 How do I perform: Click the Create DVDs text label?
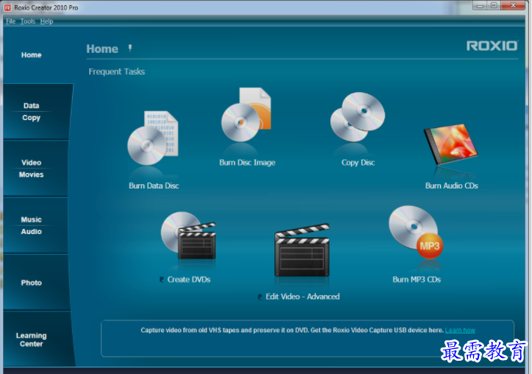(188, 279)
